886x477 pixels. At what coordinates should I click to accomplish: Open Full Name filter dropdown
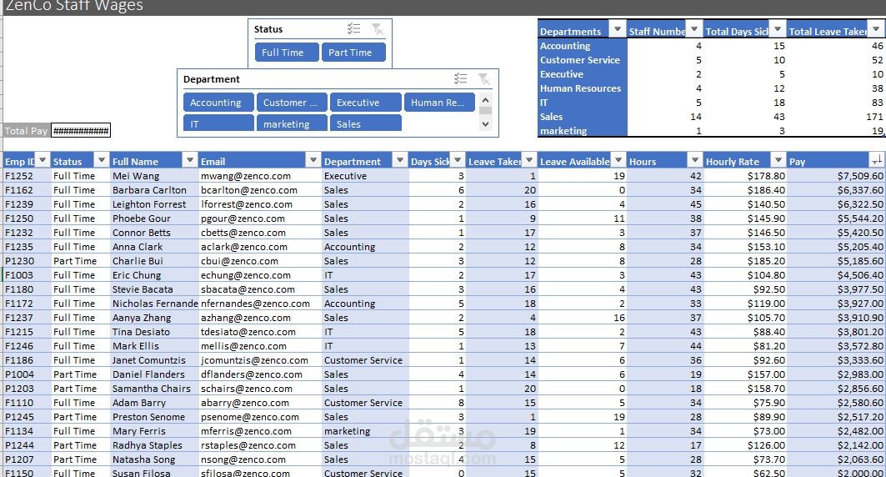[x=190, y=160]
